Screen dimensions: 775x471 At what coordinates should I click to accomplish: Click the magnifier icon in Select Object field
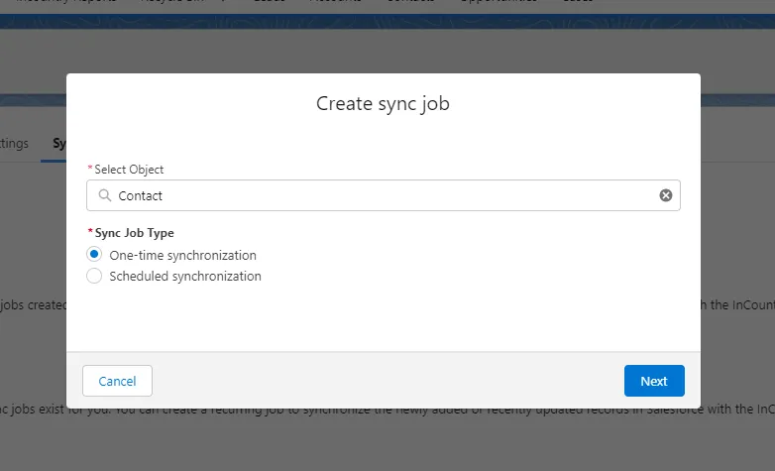coord(103,195)
